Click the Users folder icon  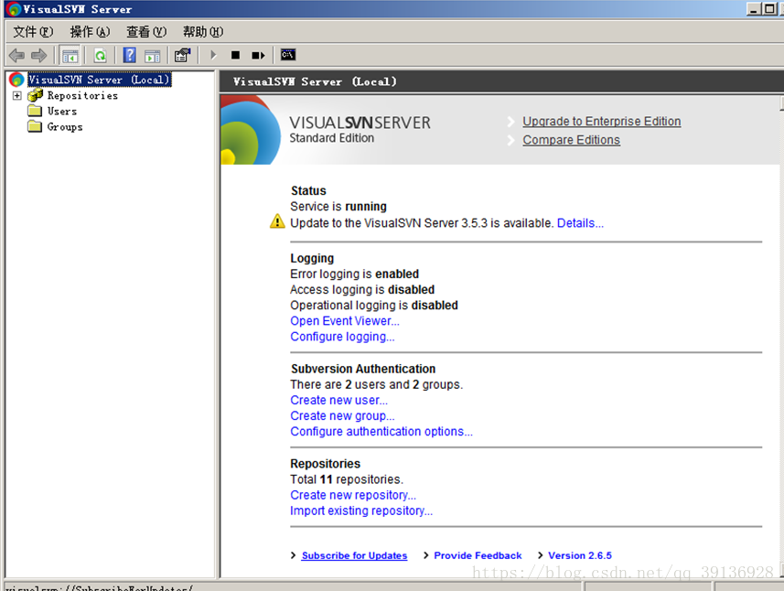[x=35, y=111]
